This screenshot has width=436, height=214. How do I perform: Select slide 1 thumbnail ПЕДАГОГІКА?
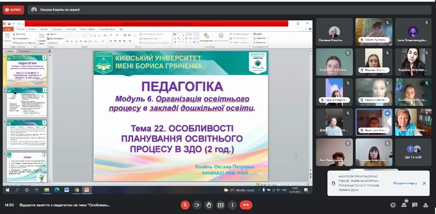coord(27,70)
